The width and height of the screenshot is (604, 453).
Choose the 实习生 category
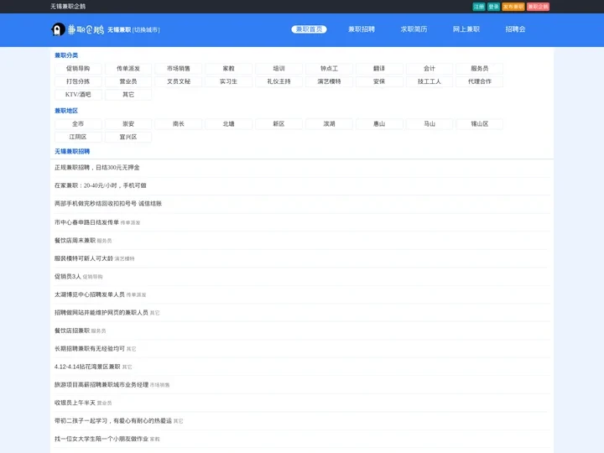229,81
